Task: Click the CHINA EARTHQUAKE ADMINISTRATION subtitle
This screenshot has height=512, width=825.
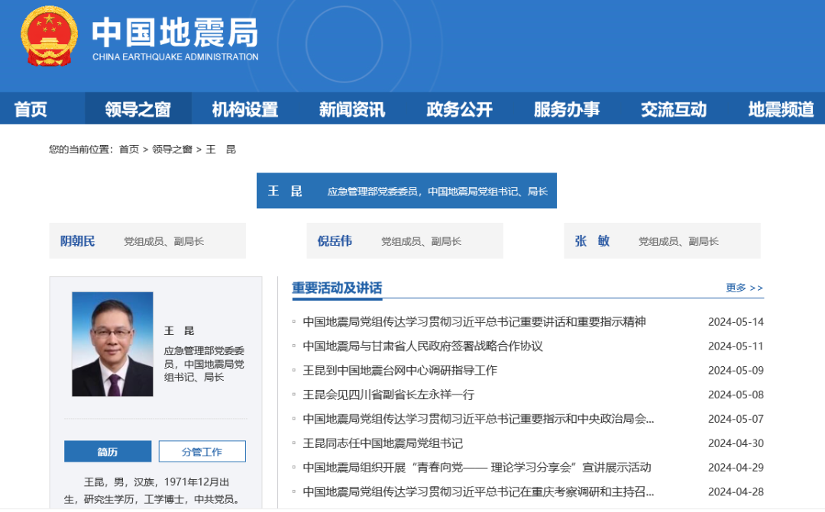Action: (x=175, y=56)
